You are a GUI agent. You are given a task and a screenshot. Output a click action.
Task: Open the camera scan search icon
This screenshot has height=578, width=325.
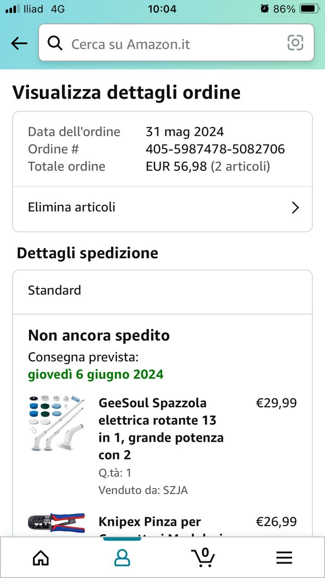(x=295, y=43)
